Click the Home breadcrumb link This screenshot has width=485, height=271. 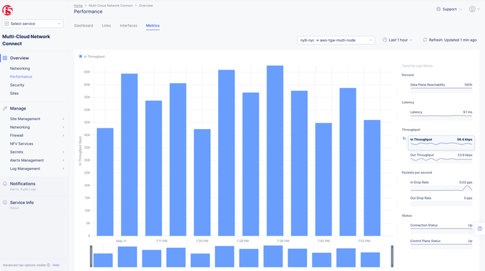pos(78,5)
